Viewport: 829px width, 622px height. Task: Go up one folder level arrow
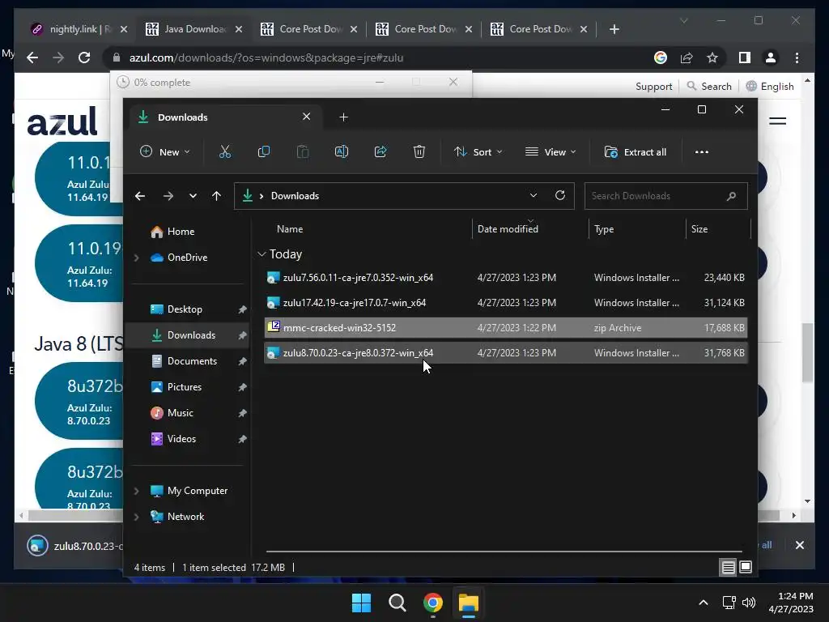click(x=216, y=196)
